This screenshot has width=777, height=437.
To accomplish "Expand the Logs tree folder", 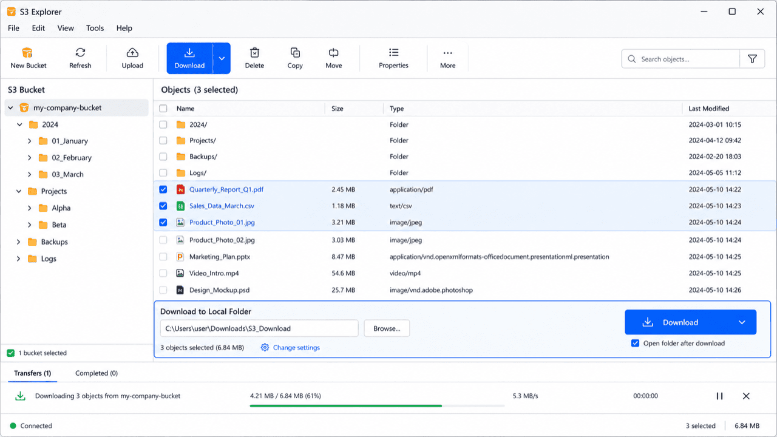I will point(19,259).
